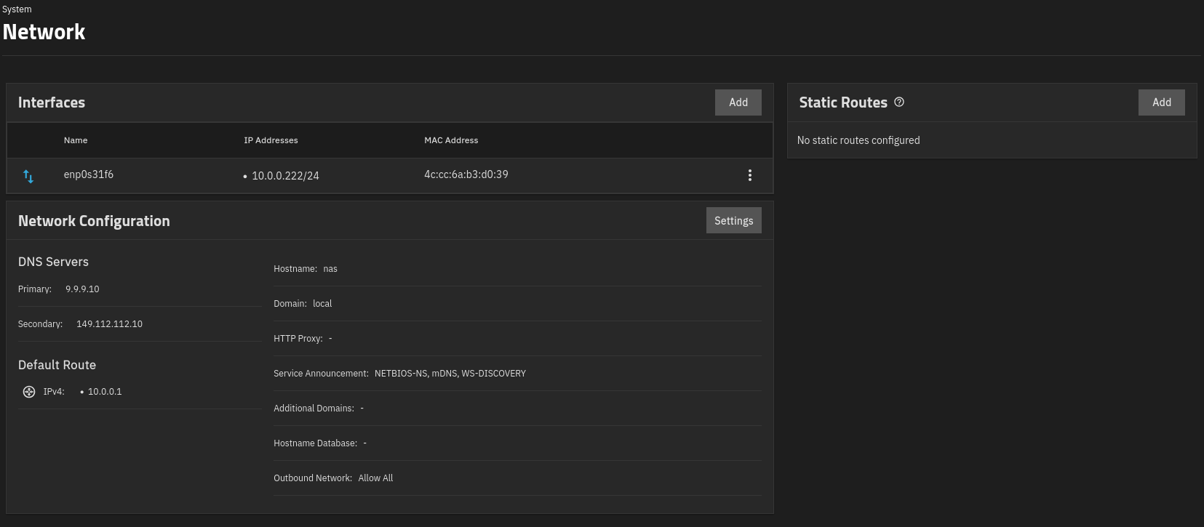Click the hostname value nas
Viewport: 1204px width, 527px height.
[330, 269]
